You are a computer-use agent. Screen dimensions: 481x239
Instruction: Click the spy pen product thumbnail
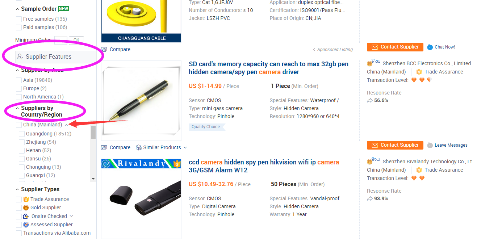point(141,101)
